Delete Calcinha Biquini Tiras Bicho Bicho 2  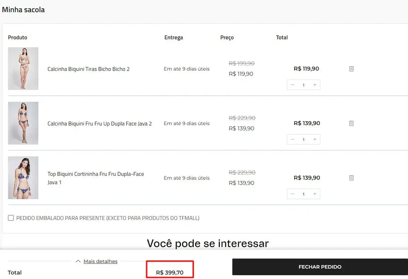click(x=351, y=69)
